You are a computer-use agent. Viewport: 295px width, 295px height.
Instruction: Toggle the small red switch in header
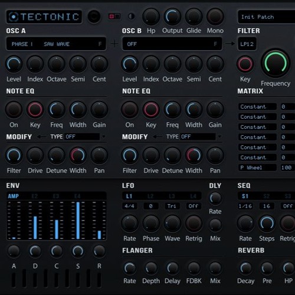[114, 17]
